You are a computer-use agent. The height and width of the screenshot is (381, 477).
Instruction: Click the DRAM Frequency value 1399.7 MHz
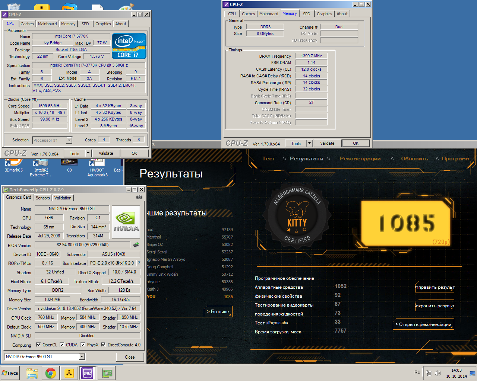tap(312, 56)
